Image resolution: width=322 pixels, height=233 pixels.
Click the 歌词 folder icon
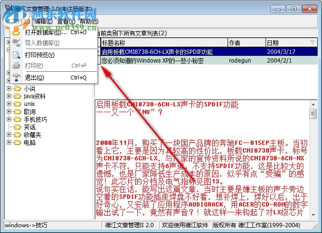coord(17,112)
